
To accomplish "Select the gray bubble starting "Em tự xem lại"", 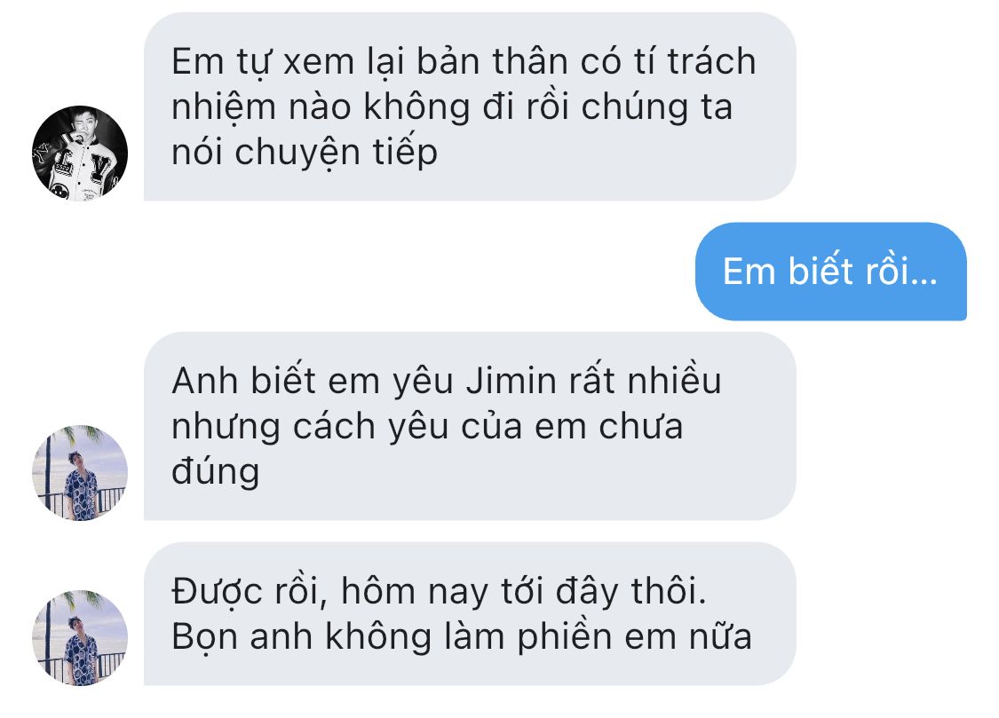I will tap(470, 107).
